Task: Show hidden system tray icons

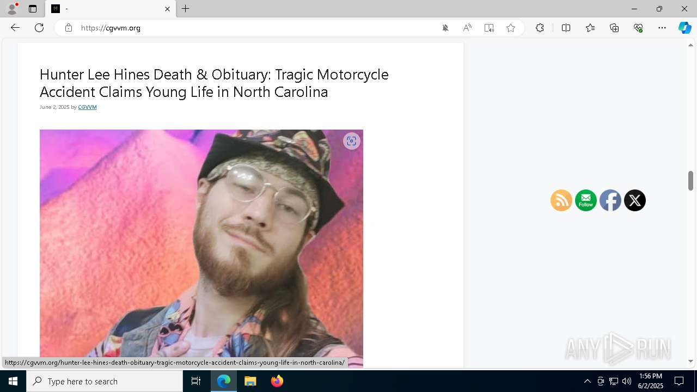Action: click(x=587, y=381)
